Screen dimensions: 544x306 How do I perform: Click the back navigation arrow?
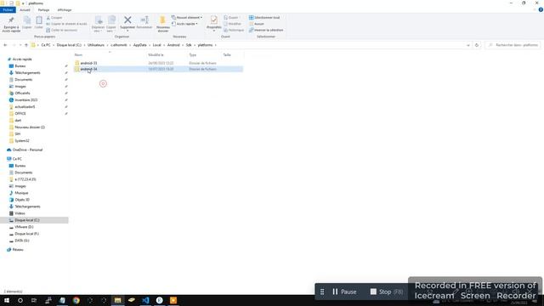[x=5, y=45]
